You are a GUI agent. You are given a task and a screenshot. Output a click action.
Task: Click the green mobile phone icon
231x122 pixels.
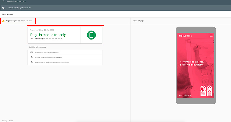(91, 35)
